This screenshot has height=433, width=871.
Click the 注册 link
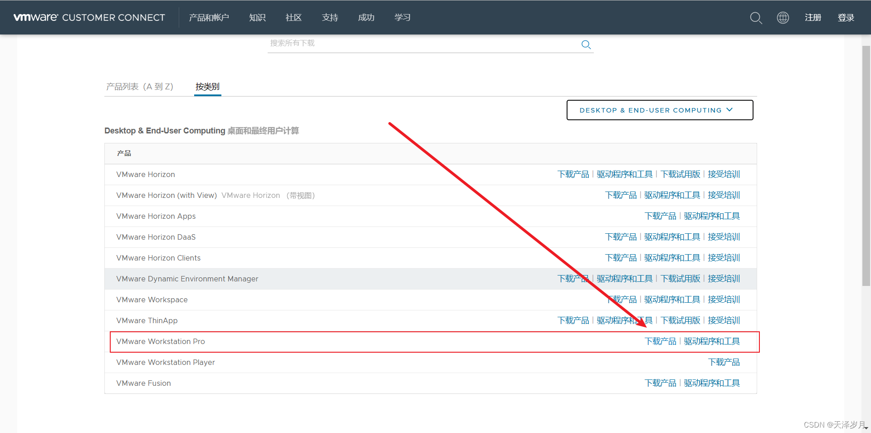813,17
